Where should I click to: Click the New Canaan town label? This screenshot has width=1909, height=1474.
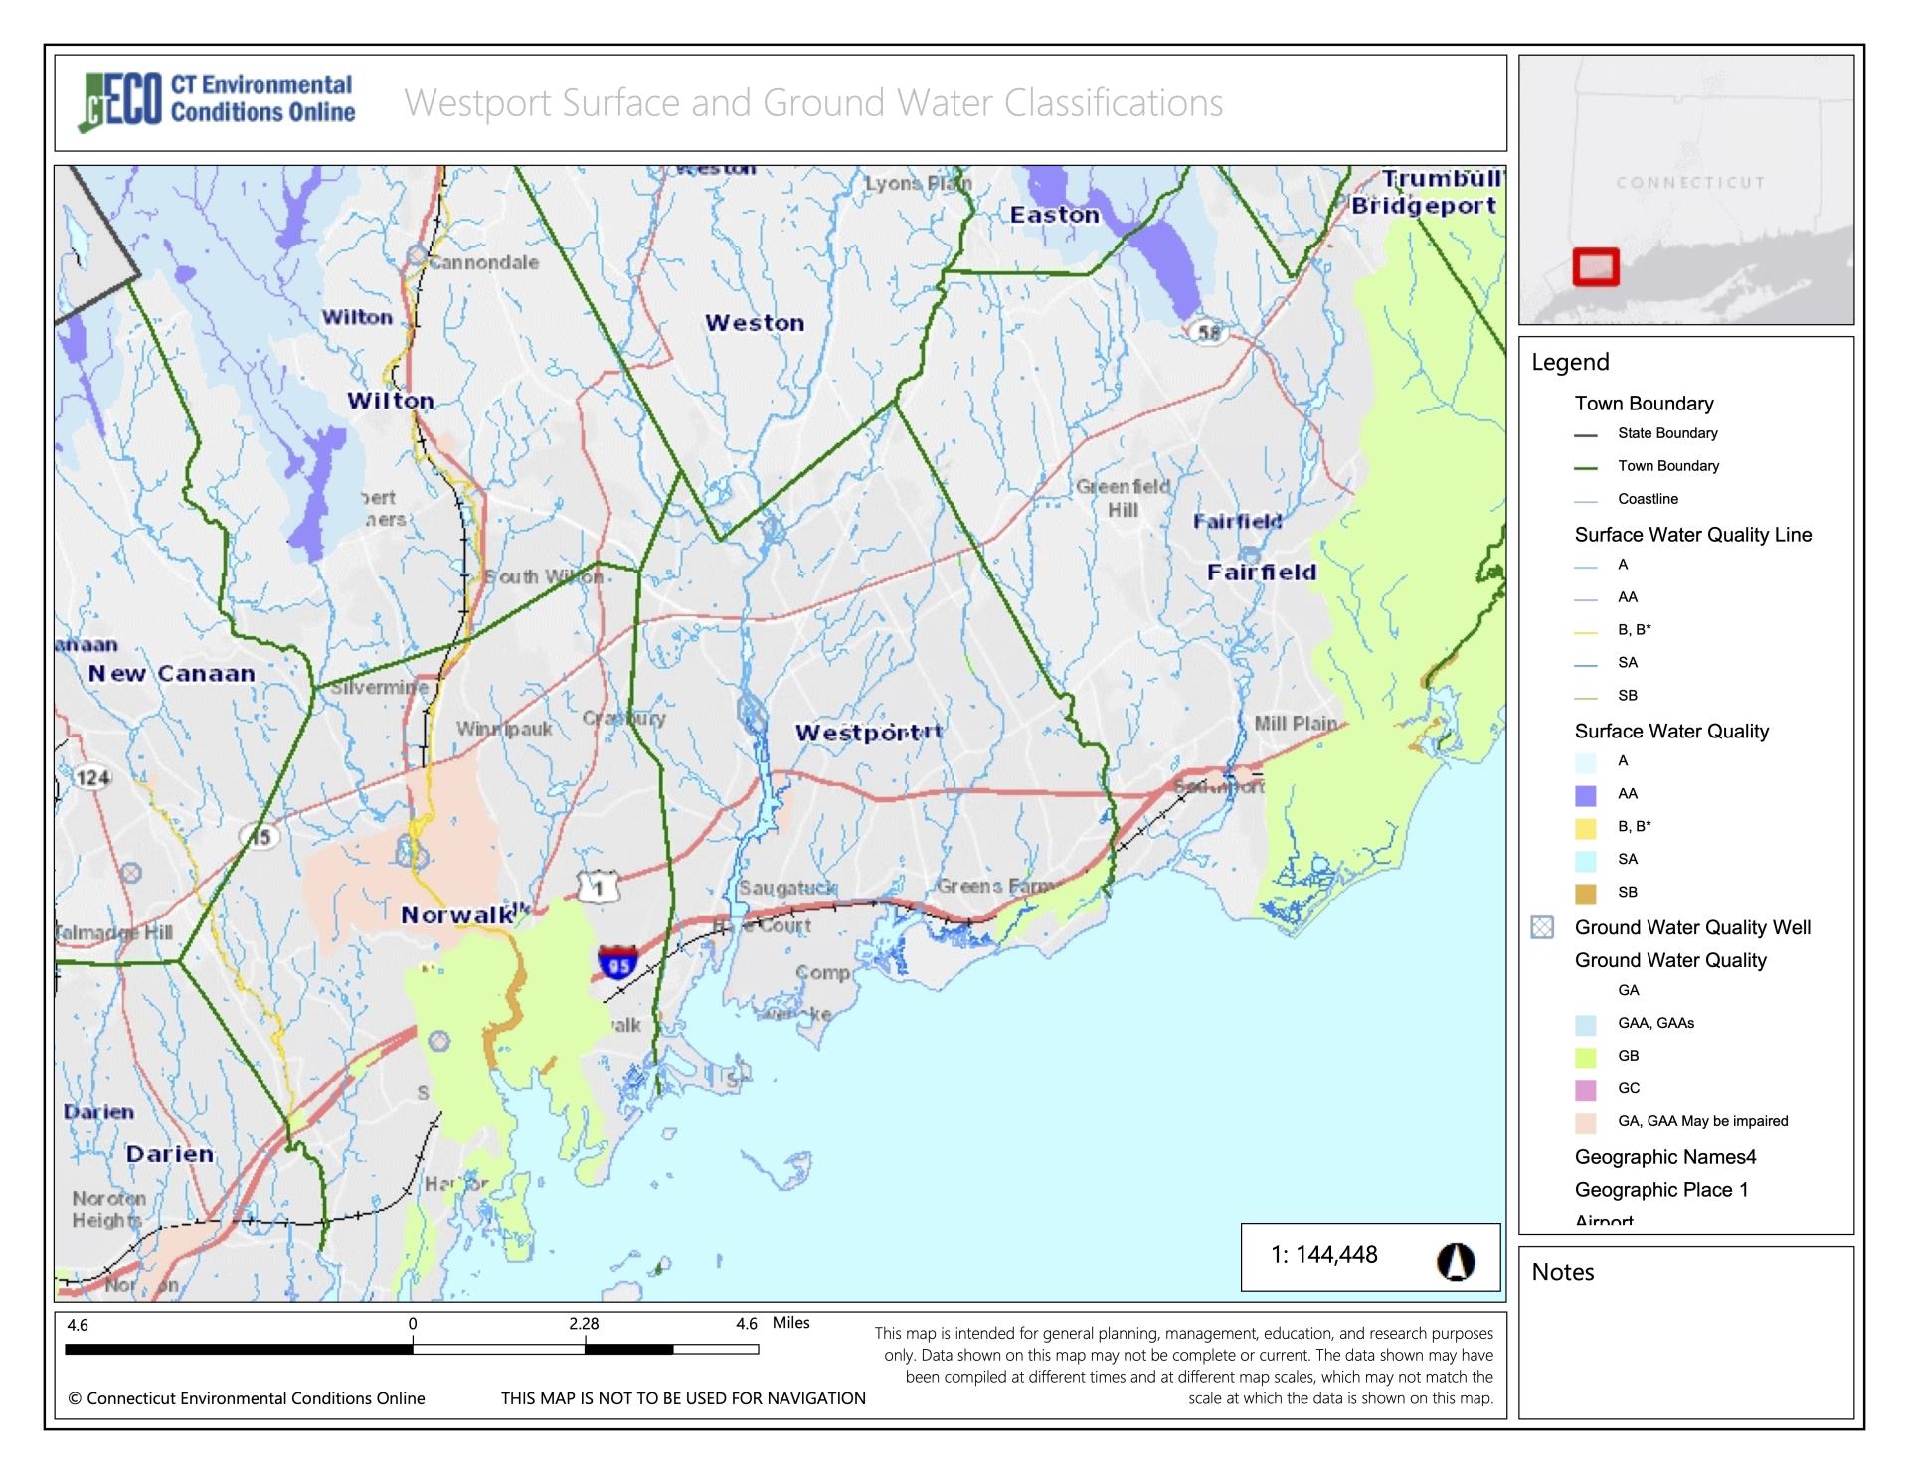(172, 674)
